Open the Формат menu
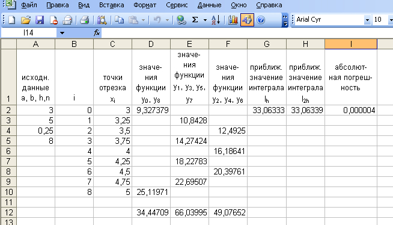Screen dimensions: 393x225 tap(145, 5)
